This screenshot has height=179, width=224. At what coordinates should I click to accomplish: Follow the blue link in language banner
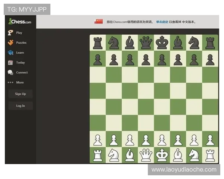[x=162, y=22]
